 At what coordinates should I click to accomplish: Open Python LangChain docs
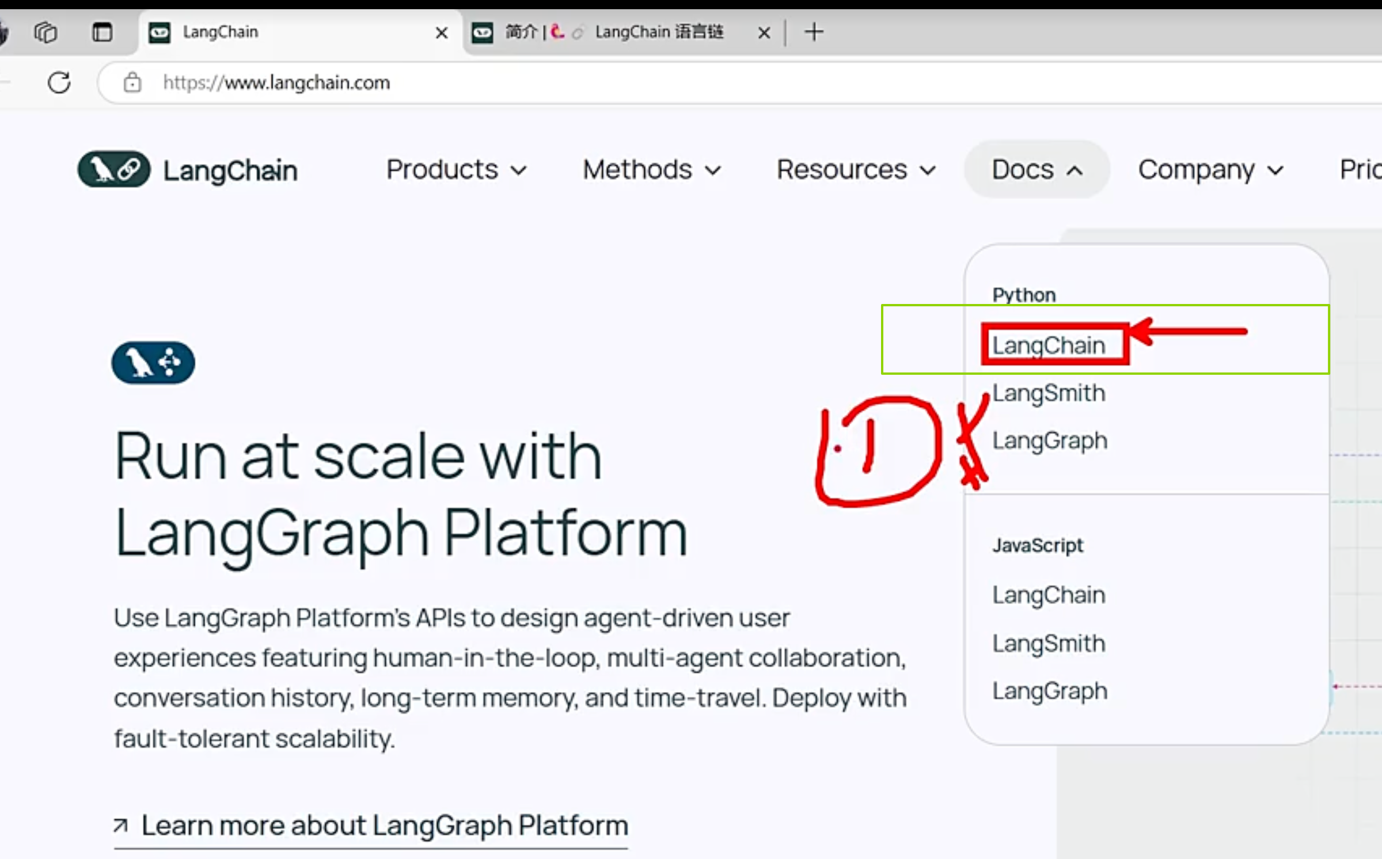1049,345
